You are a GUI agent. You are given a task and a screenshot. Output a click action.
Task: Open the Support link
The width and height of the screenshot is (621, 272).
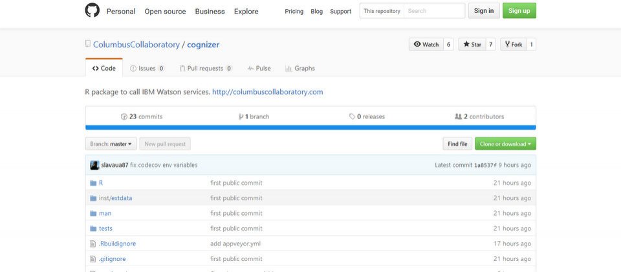pyautogui.click(x=341, y=12)
